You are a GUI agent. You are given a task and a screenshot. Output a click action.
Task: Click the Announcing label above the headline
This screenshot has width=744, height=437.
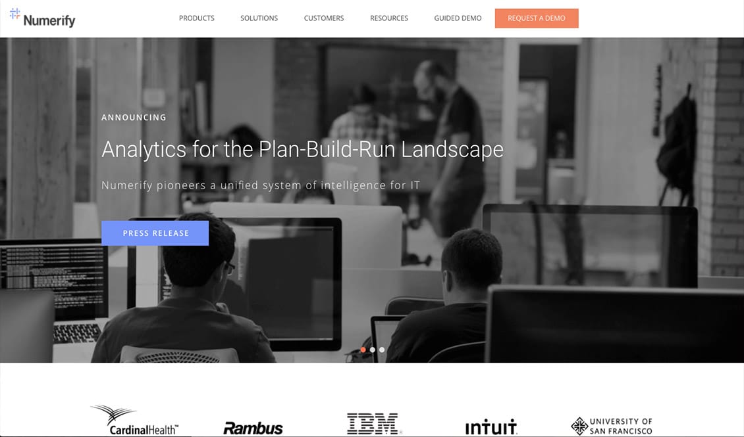click(134, 118)
